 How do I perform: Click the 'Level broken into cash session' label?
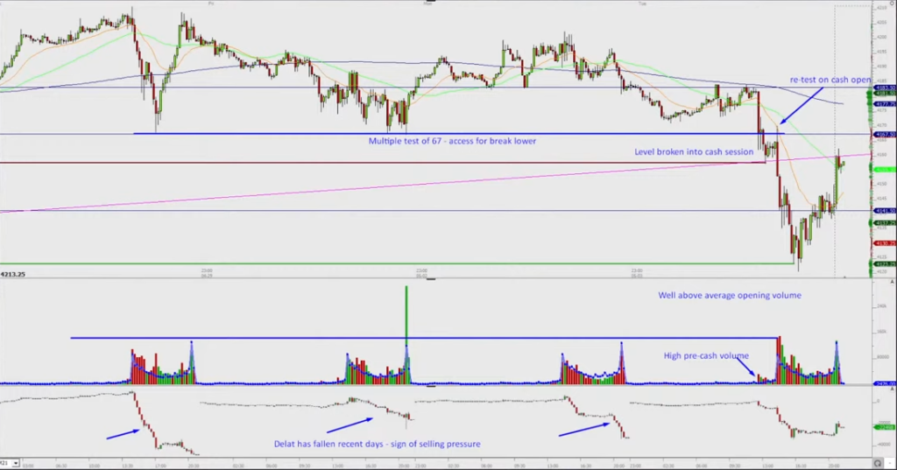[x=693, y=151]
